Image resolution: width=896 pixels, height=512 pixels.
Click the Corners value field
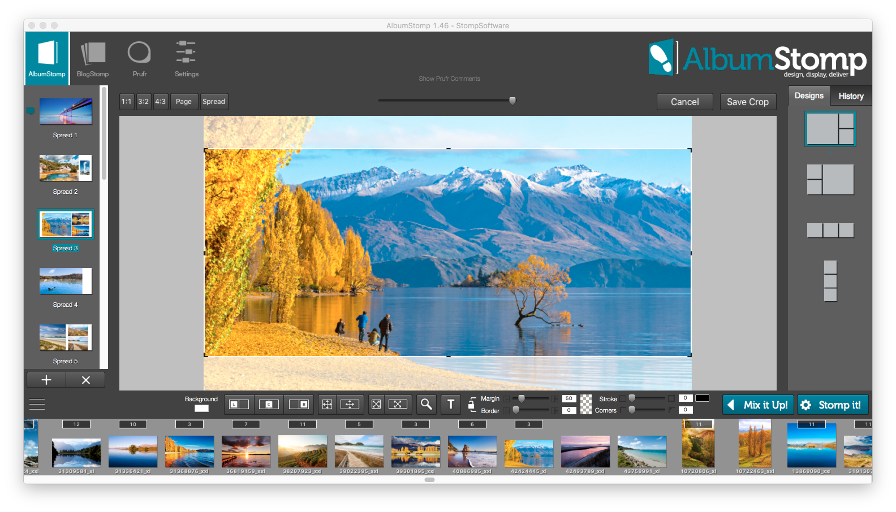(x=685, y=410)
